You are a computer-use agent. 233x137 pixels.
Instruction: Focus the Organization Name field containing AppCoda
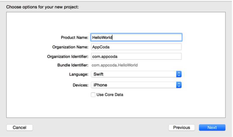[x=136, y=47]
